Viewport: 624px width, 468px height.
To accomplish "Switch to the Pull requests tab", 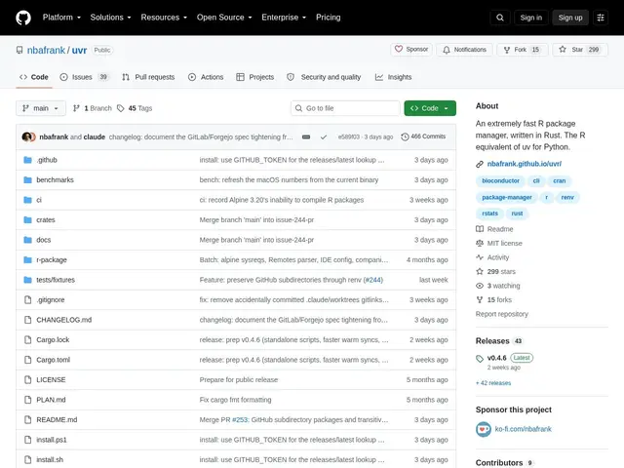I will click(148, 77).
